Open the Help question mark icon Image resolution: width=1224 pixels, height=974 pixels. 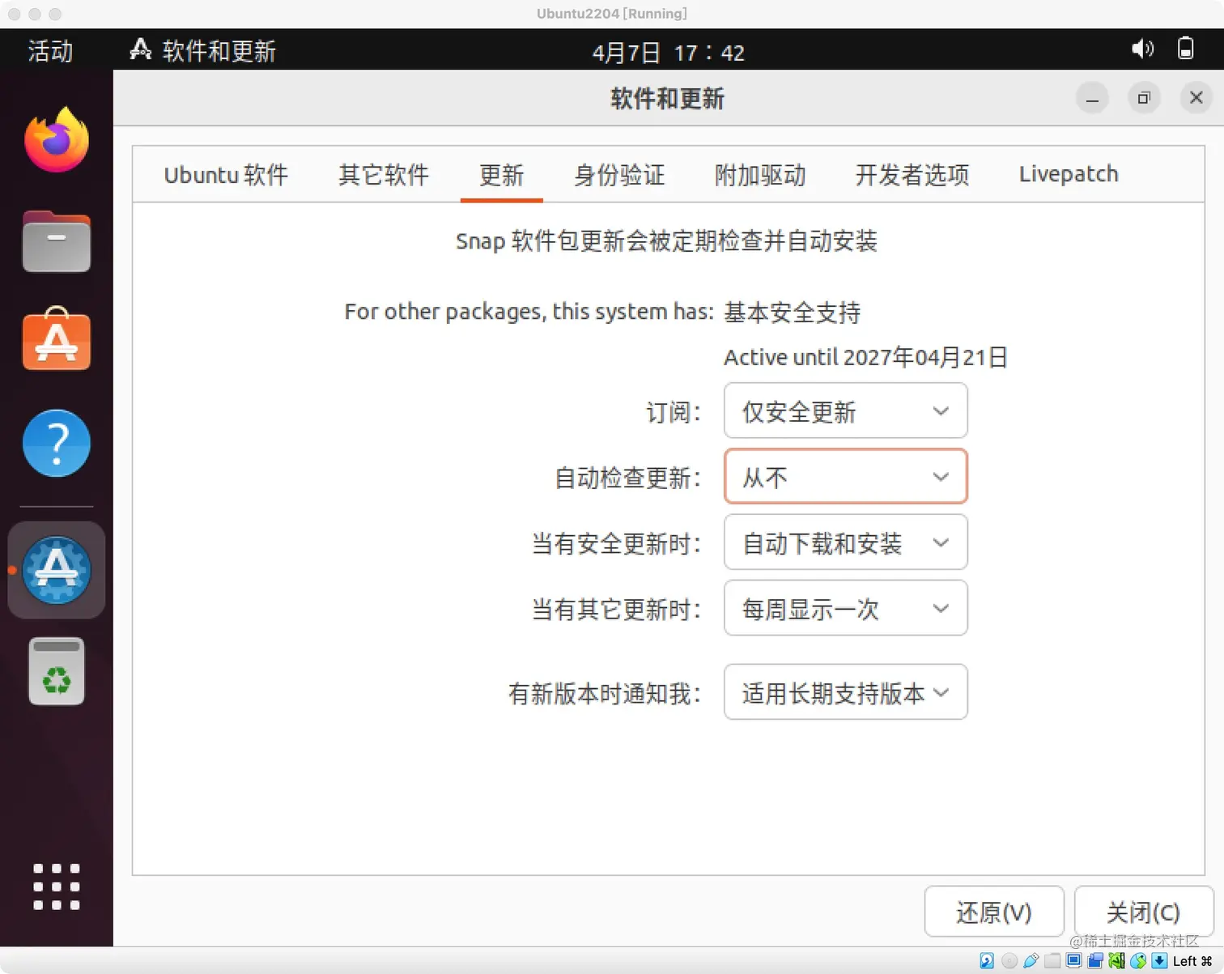57,443
